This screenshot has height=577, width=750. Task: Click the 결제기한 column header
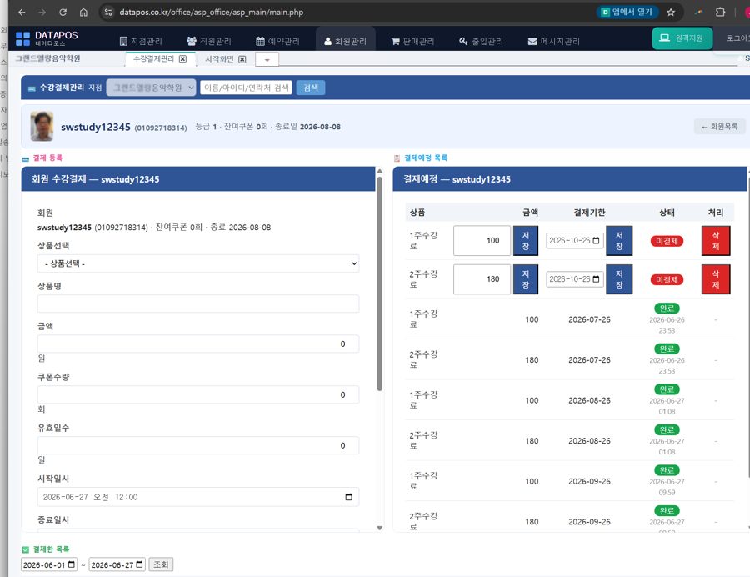(x=589, y=213)
